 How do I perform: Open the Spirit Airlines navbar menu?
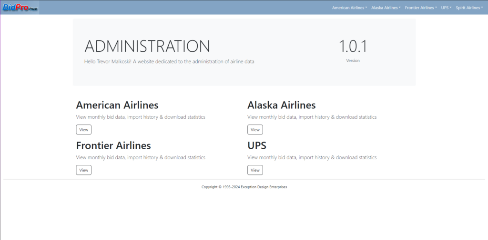click(469, 8)
